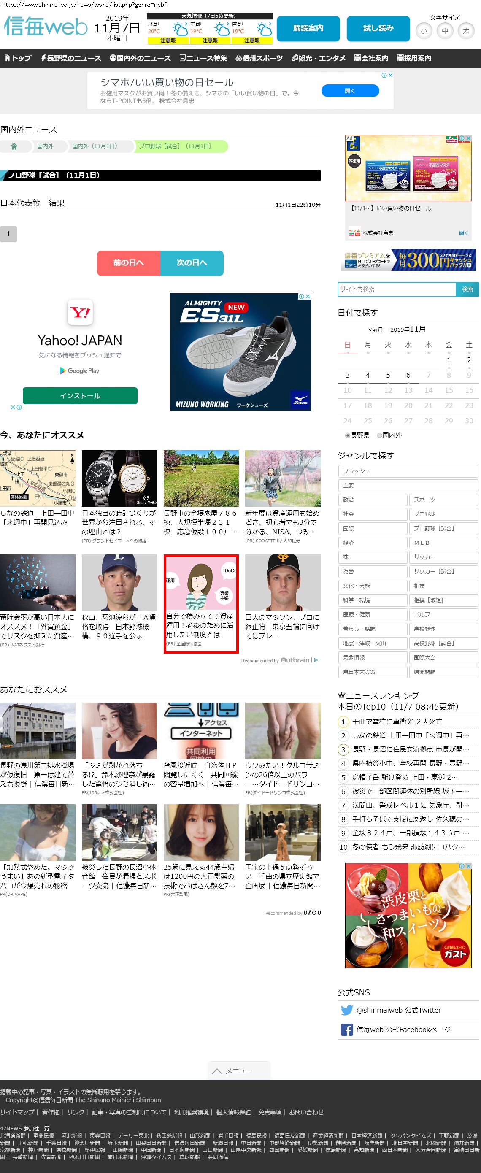The image size is (481, 1173).
Task: Choose the プロ野球 genre link
Action: click(x=443, y=514)
